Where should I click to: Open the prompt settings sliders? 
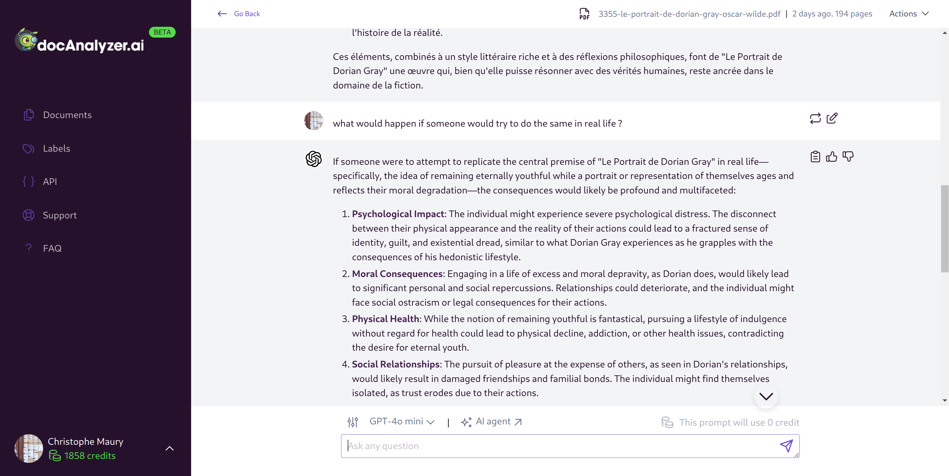[353, 422]
